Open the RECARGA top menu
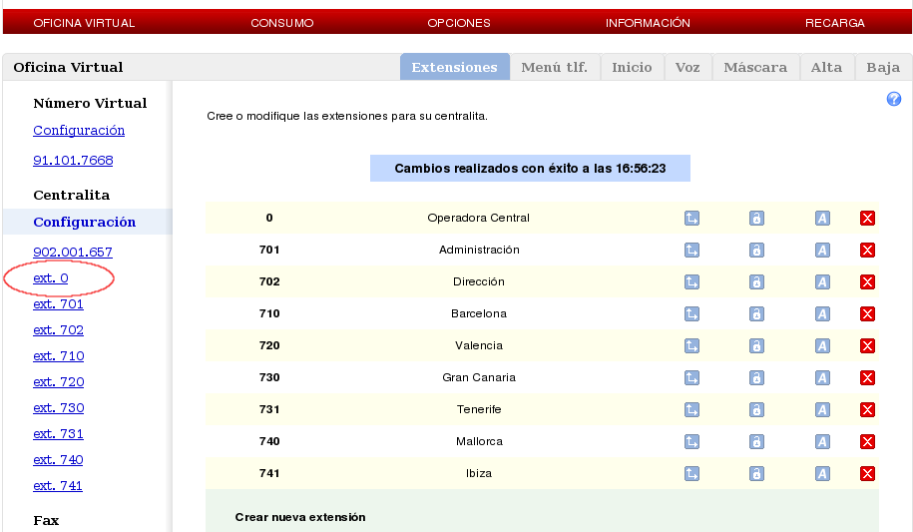 pos(834,23)
